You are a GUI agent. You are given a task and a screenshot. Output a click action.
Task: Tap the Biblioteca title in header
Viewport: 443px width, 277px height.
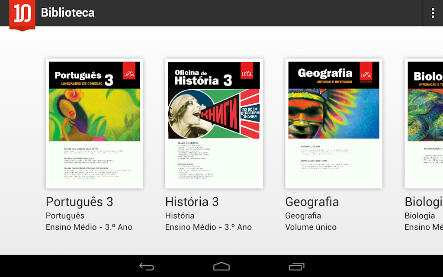[x=68, y=13]
